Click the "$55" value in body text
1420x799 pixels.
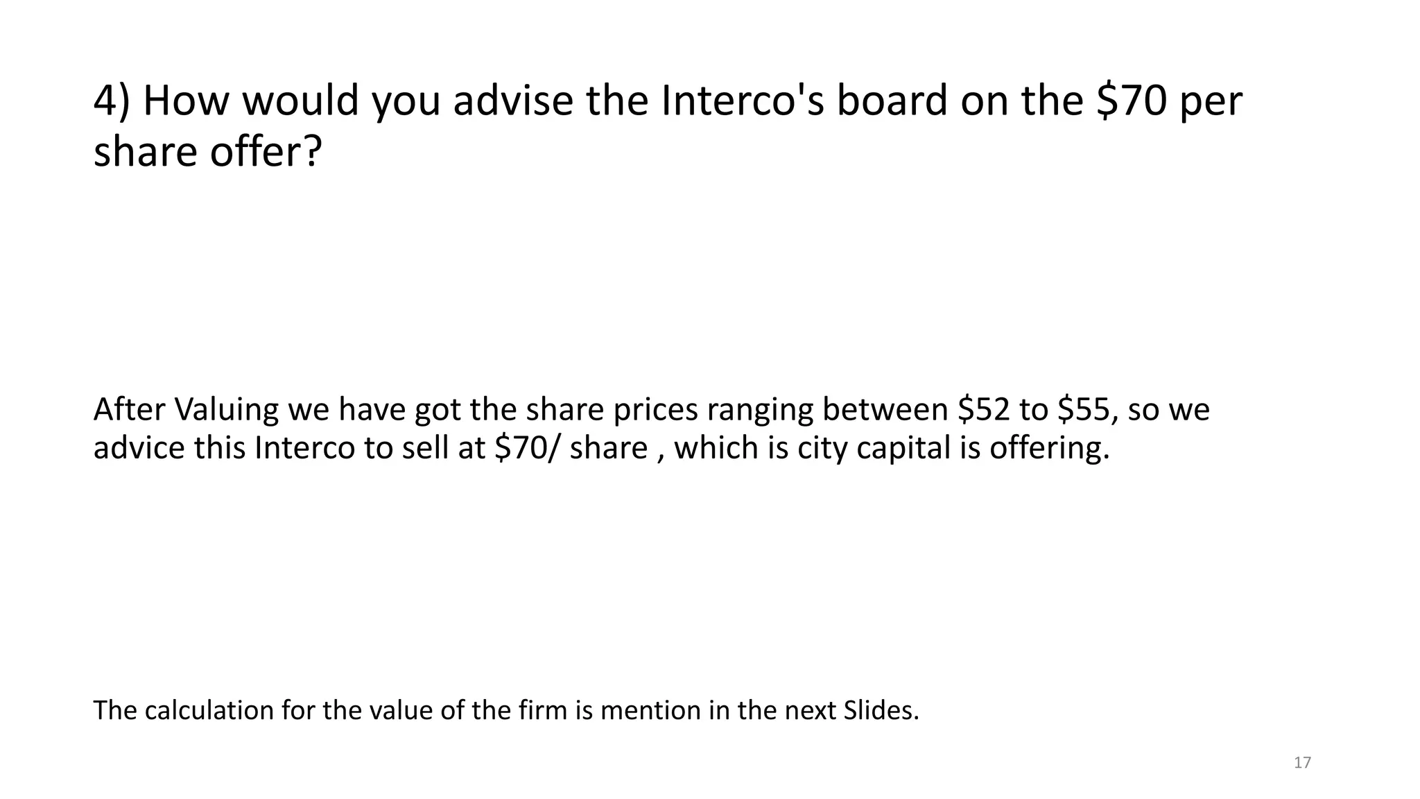tap(1083, 410)
